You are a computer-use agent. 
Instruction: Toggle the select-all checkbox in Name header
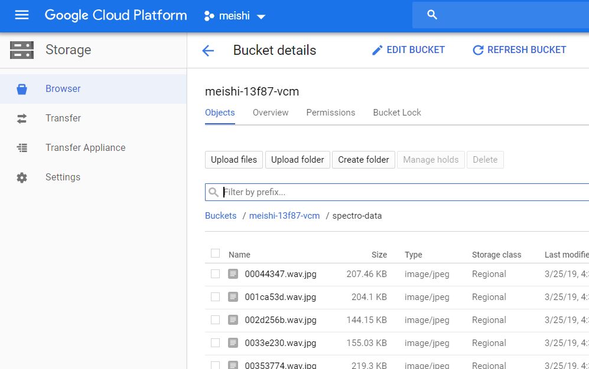(x=215, y=253)
